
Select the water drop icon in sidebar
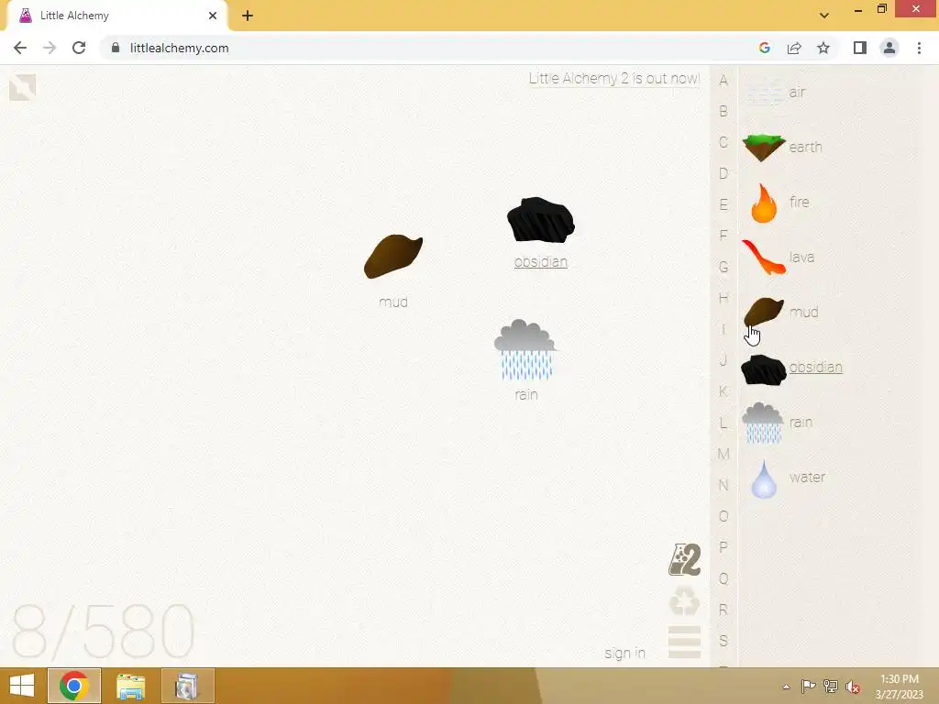[x=764, y=478]
